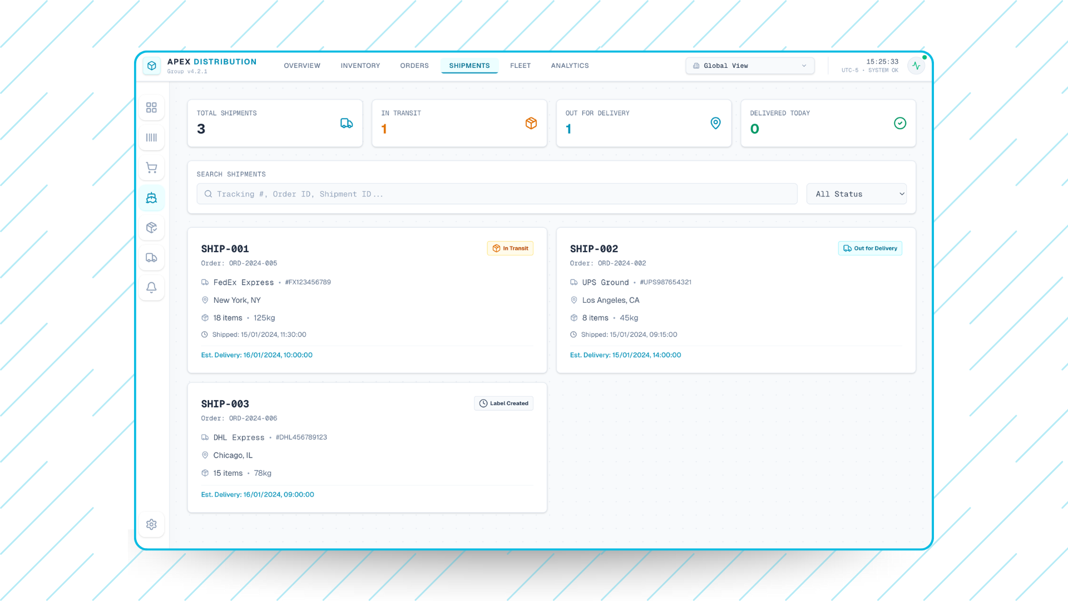Open the All Status filter dropdown
Viewport: 1068px width, 601px height.
pyautogui.click(x=856, y=194)
